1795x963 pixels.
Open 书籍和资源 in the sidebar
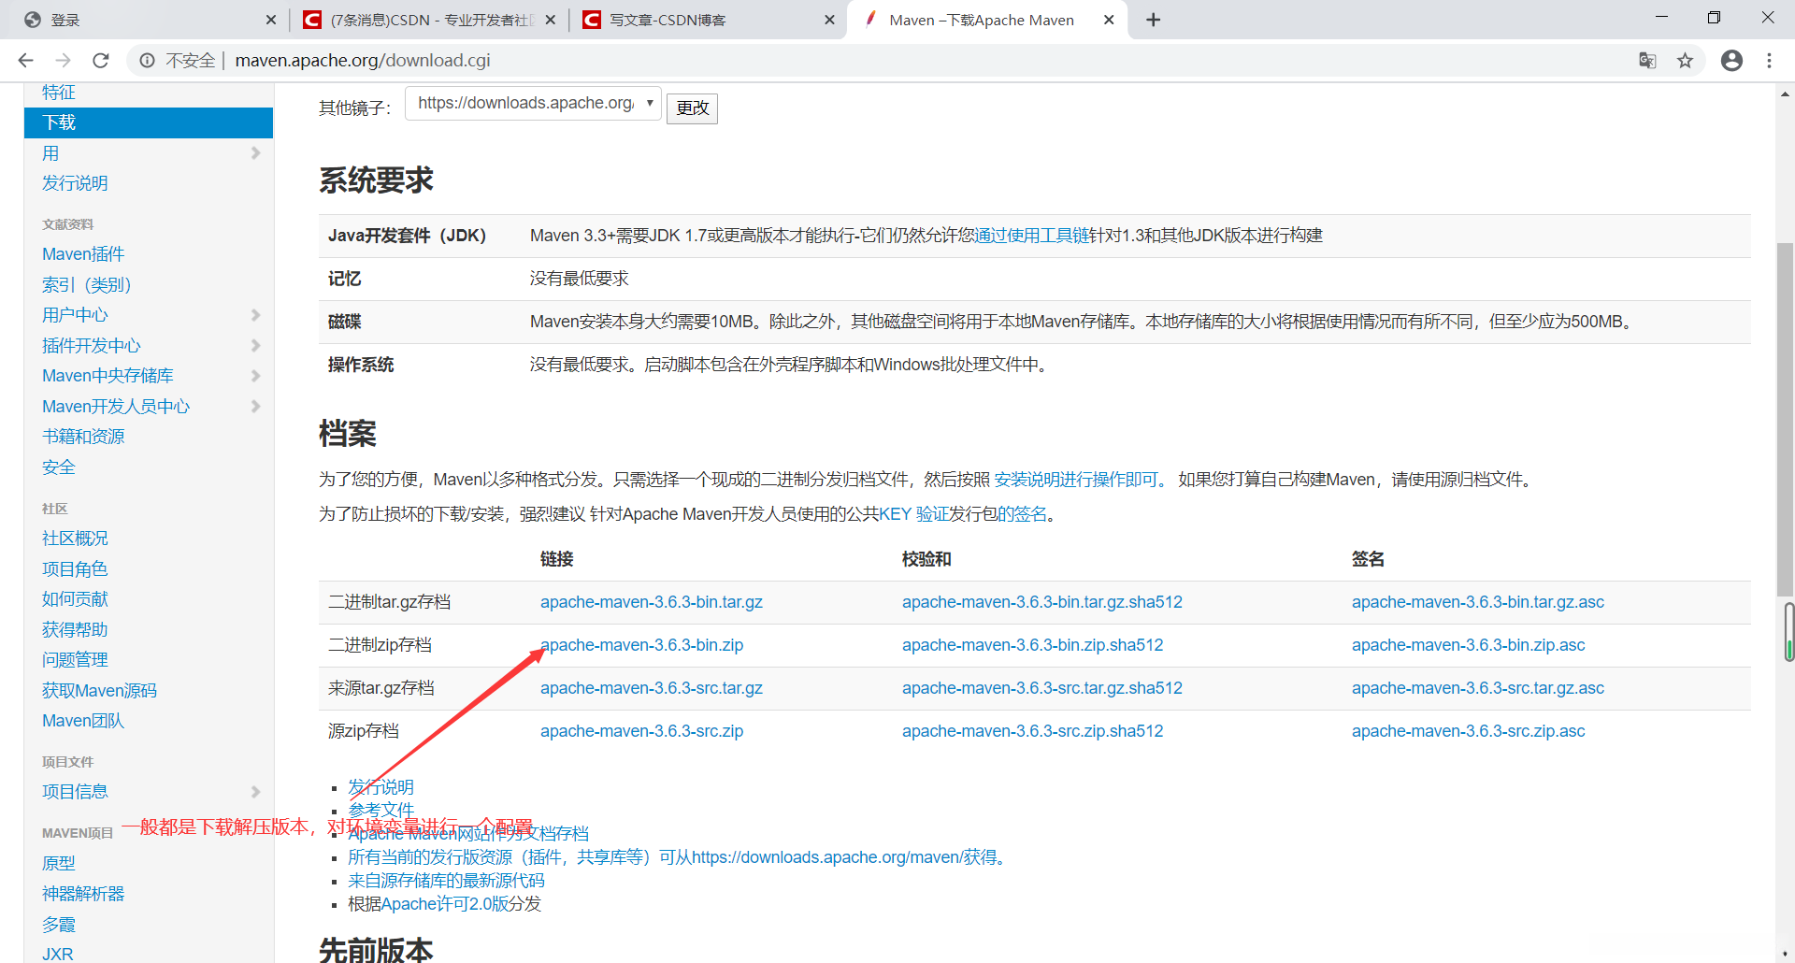(83, 437)
